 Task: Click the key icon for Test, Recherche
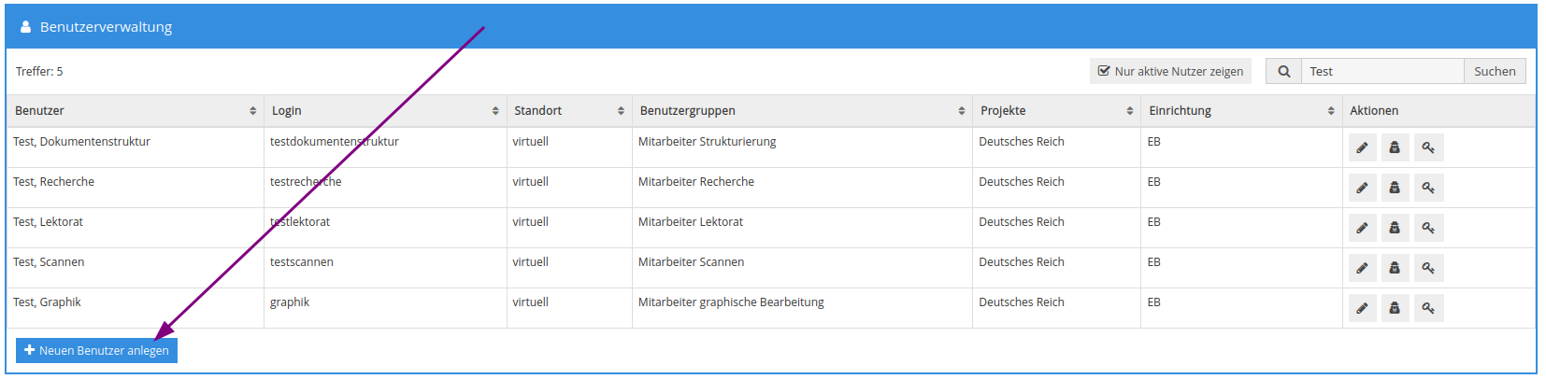point(1429,188)
